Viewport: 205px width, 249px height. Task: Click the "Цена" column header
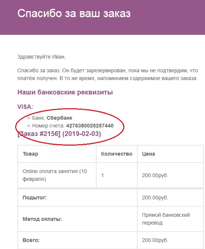coord(148,154)
